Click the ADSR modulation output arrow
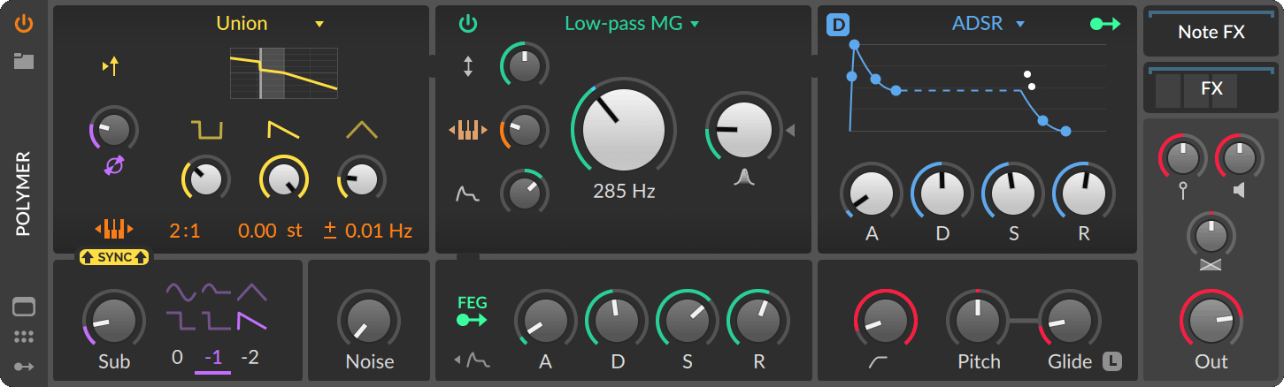Image resolution: width=1284 pixels, height=387 pixels. coord(1105,25)
